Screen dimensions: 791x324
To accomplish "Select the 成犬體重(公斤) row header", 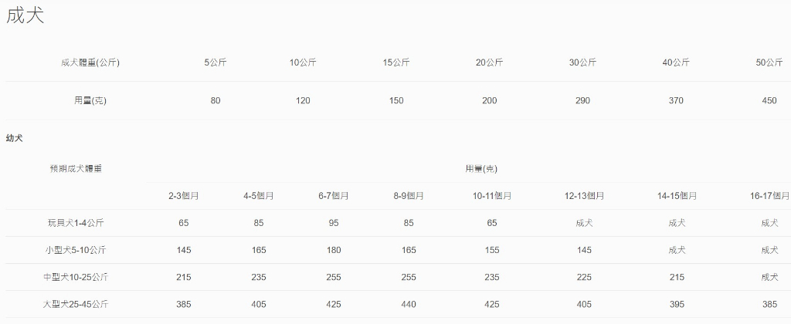I will pyautogui.click(x=90, y=62).
